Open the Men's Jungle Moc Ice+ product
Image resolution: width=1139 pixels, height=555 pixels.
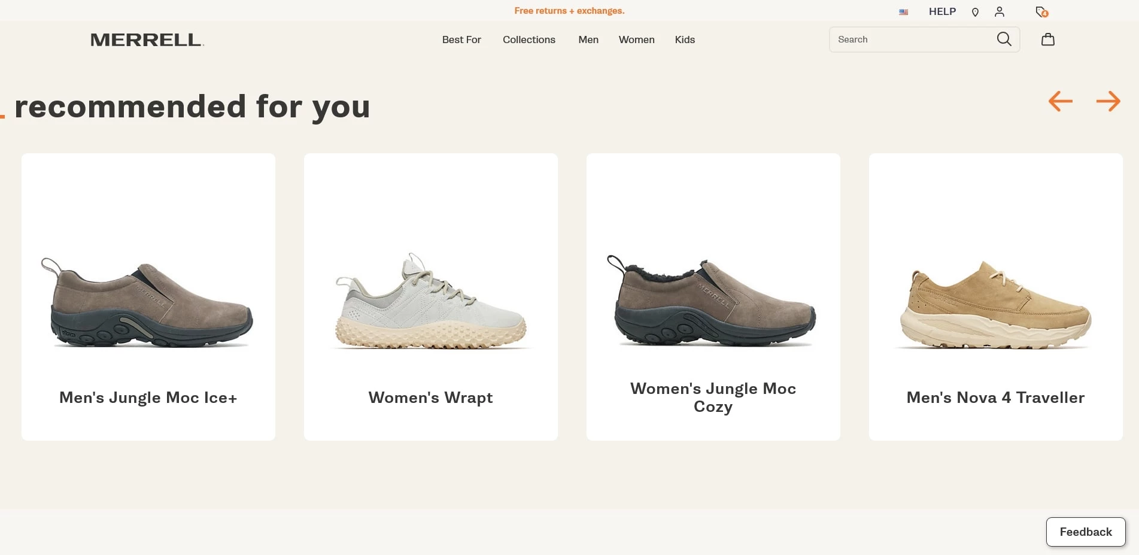point(148,298)
